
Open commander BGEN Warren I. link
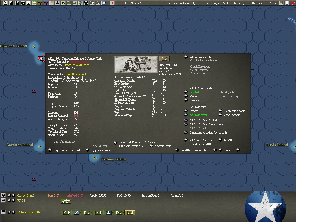tap(76, 74)
